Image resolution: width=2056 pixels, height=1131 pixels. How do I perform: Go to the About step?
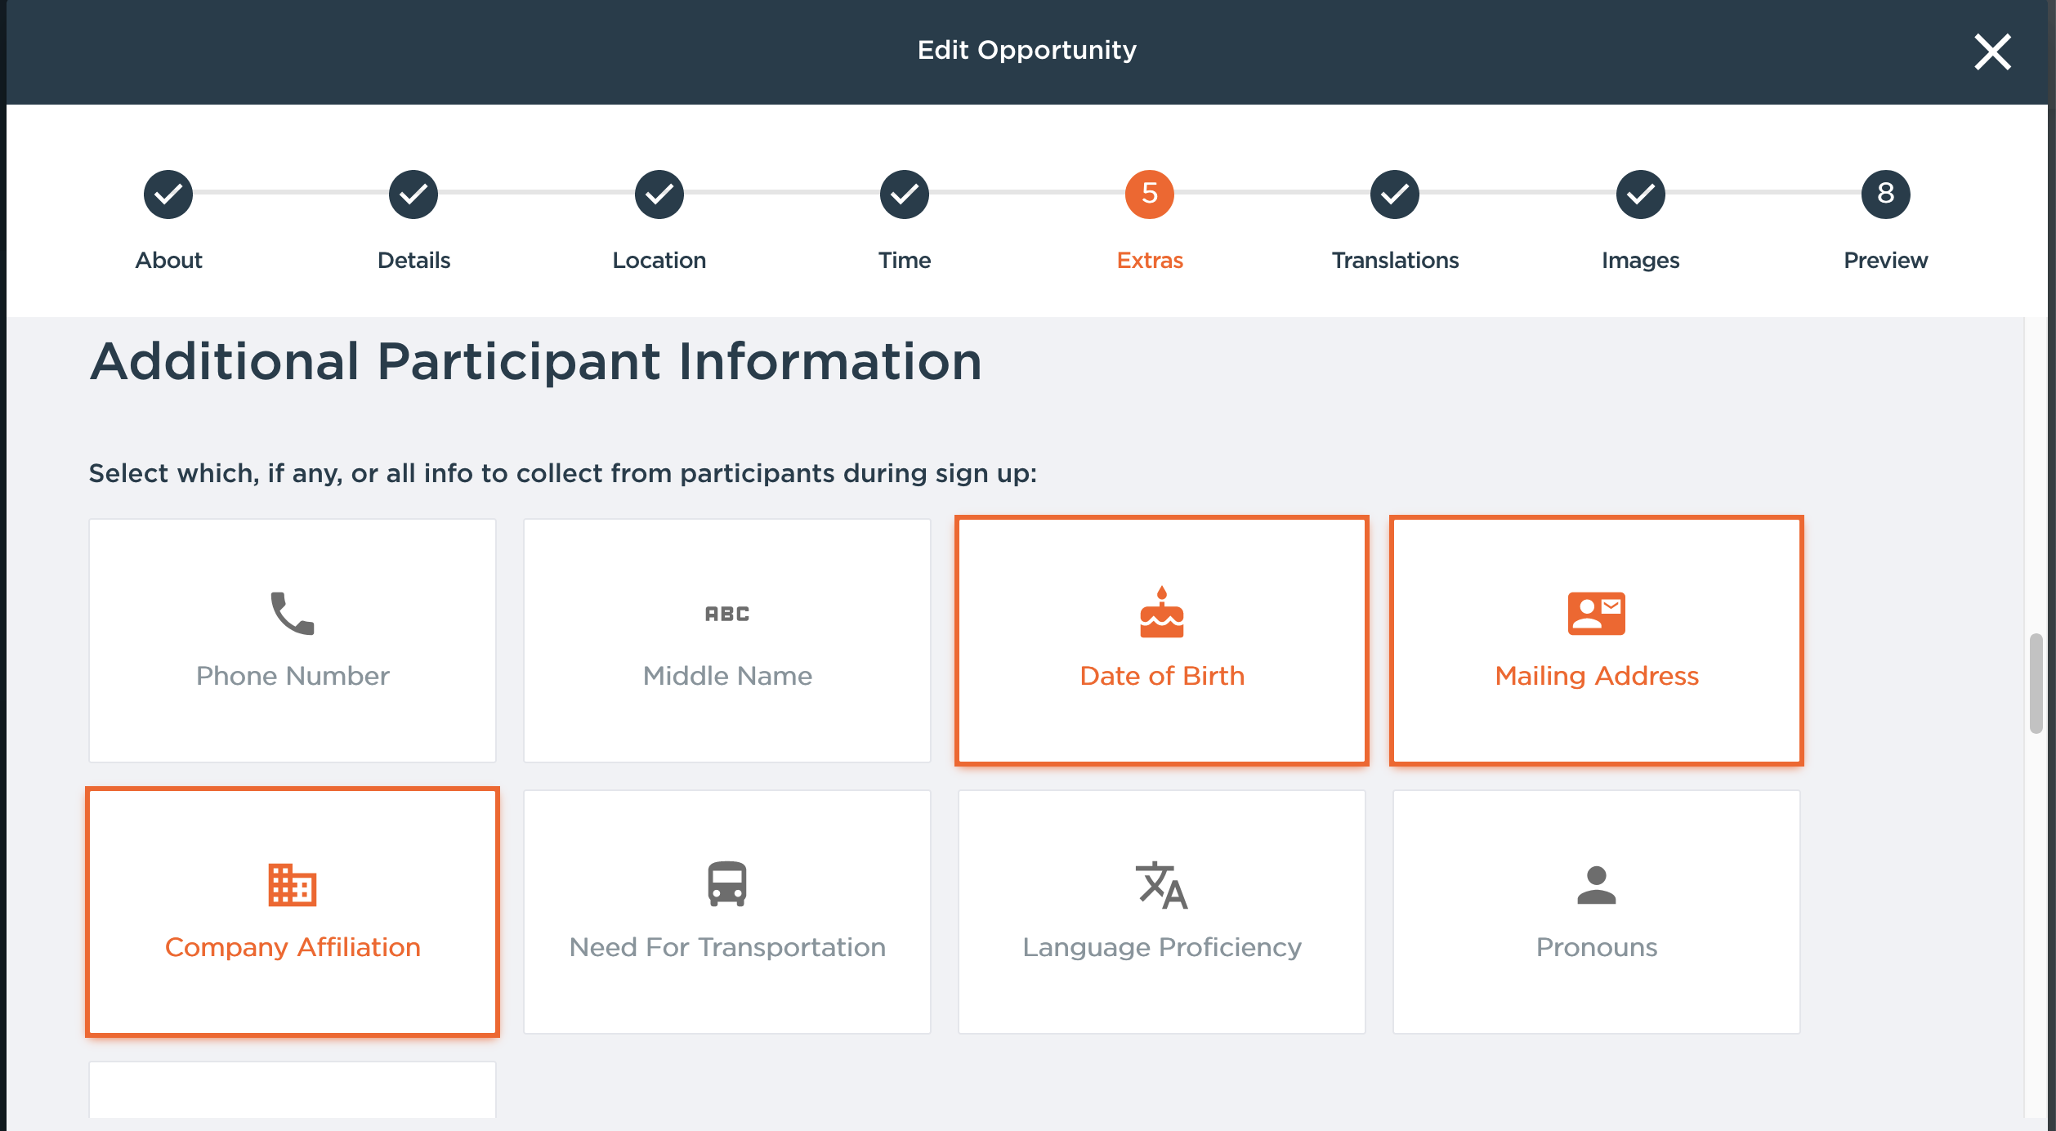168,194
